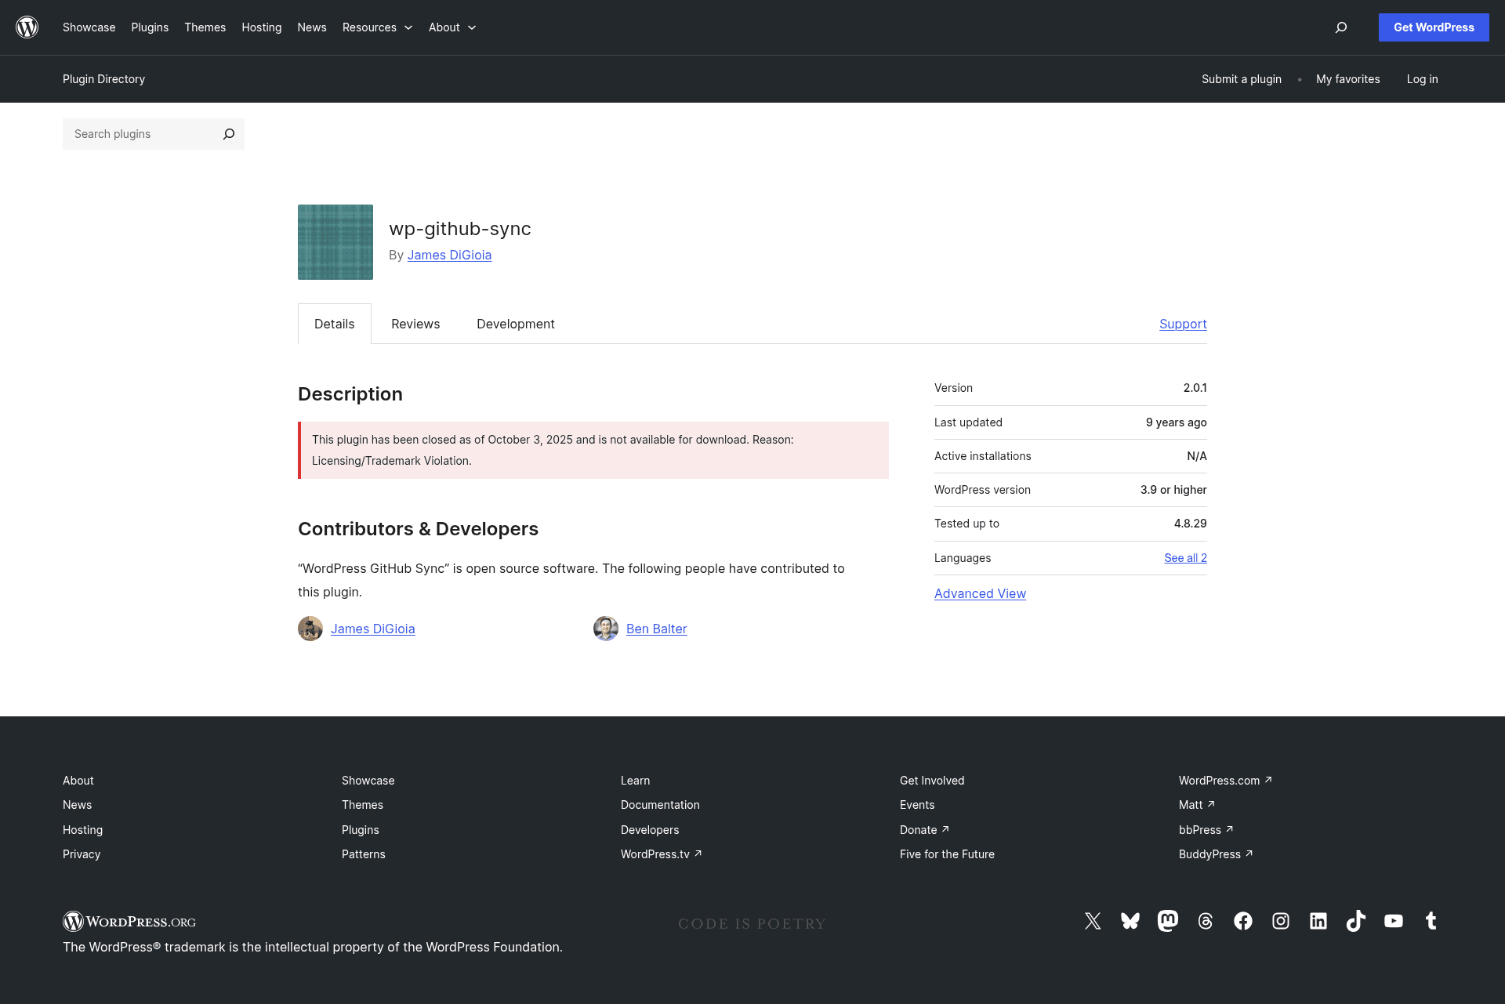Open Showcase in the top navigation
This screenshot has width=1505, height=1004.
(x=89, y=27)
